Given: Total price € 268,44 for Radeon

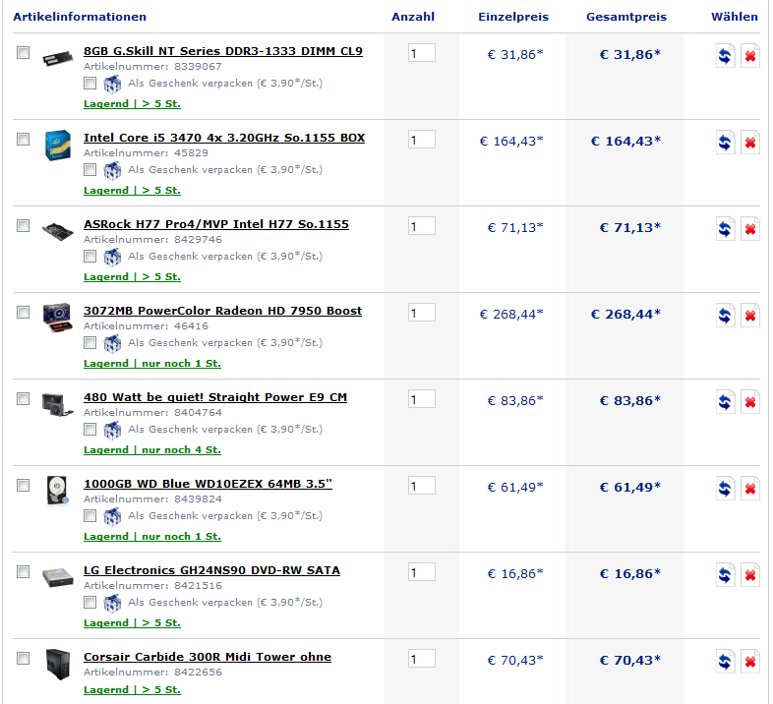Looking at the screenshot, I should pyautogui.click(x=625, y=315).
